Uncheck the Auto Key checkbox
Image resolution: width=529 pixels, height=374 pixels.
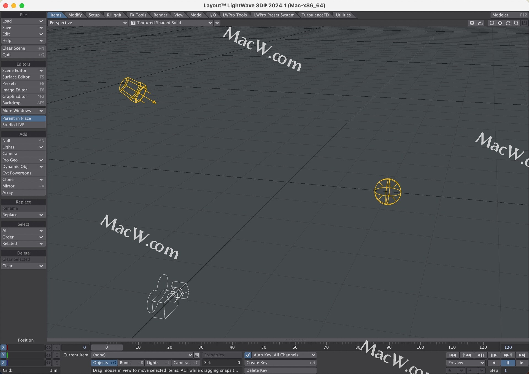(248, 355)
